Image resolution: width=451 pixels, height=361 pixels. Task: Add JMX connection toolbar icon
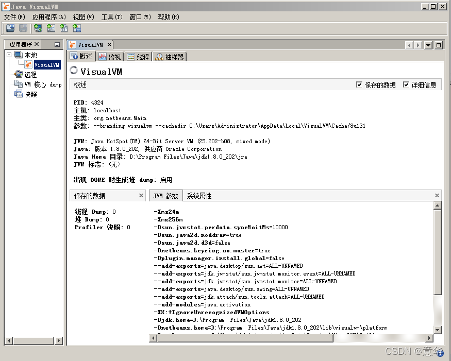51,28
